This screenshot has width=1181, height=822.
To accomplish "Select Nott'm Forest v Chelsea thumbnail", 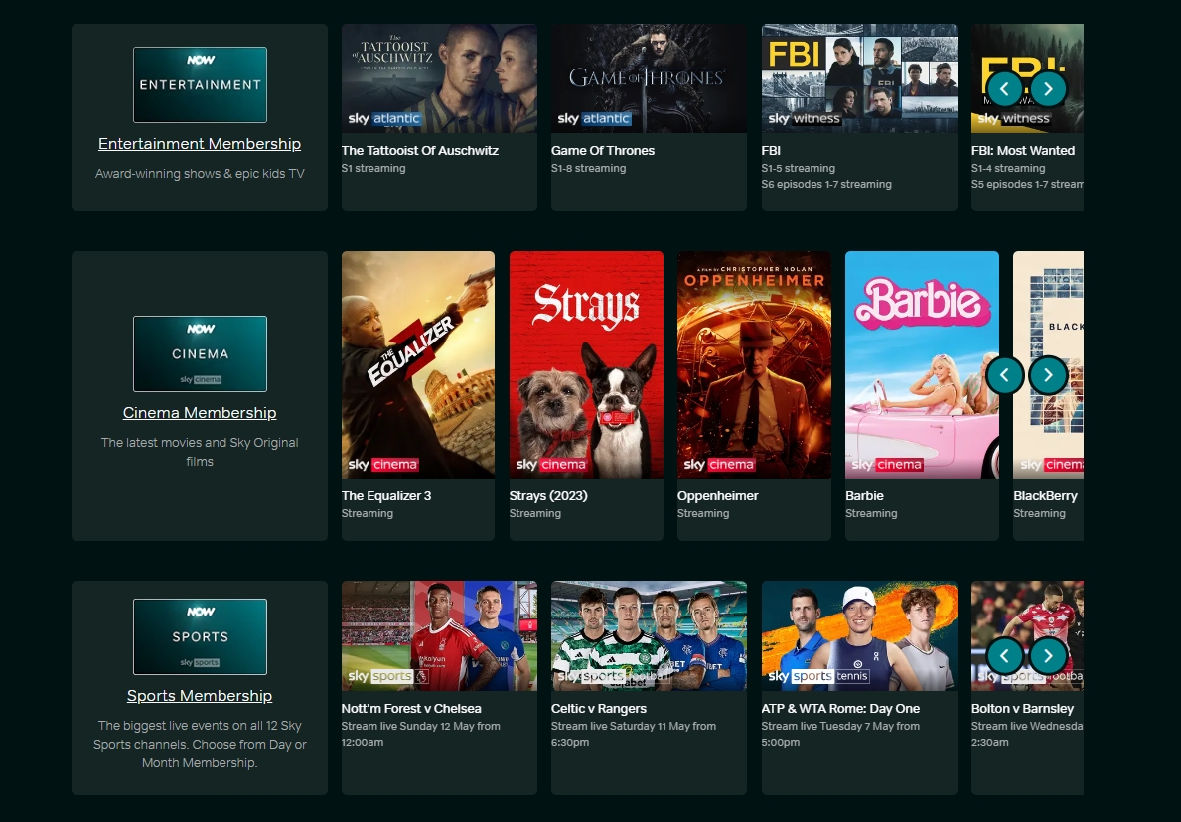I will point(439,636).
